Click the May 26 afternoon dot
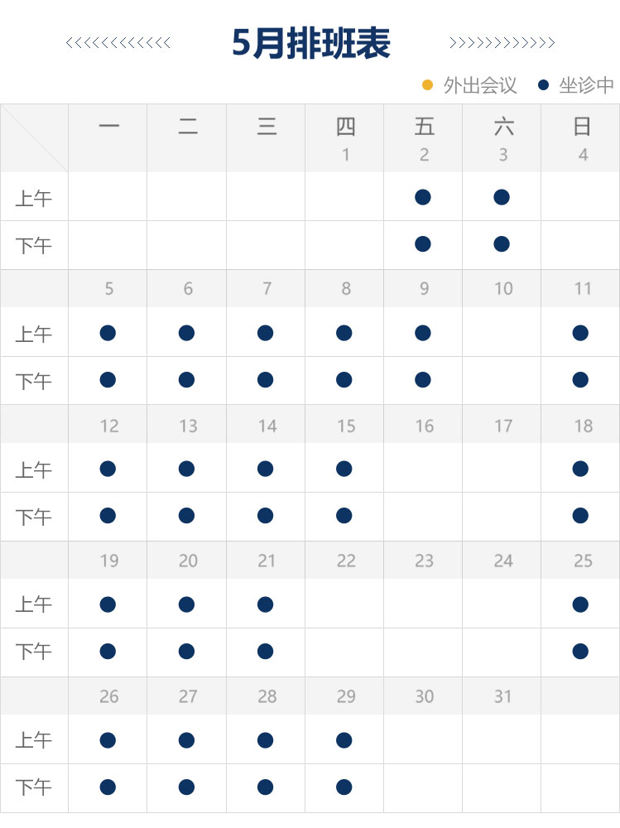 [x=108, y=787]
